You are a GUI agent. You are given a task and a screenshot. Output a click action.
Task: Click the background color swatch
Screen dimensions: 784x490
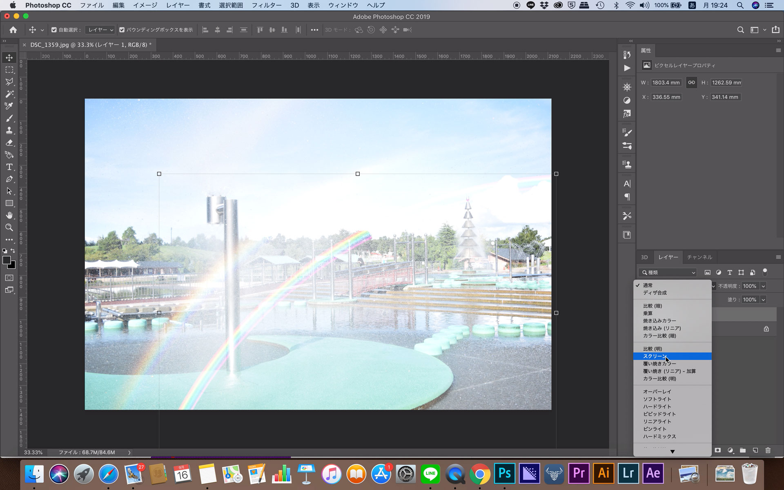tap(13, 266)
